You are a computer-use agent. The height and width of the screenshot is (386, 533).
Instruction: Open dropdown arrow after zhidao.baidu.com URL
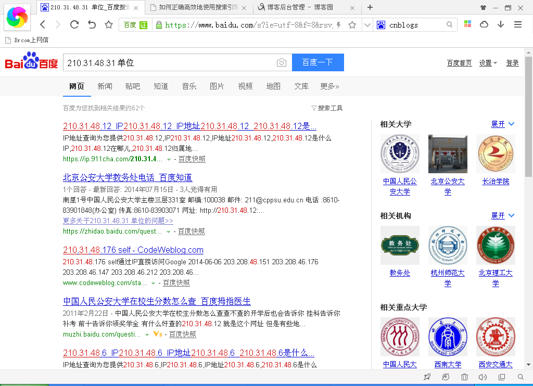tap(168, 231)
